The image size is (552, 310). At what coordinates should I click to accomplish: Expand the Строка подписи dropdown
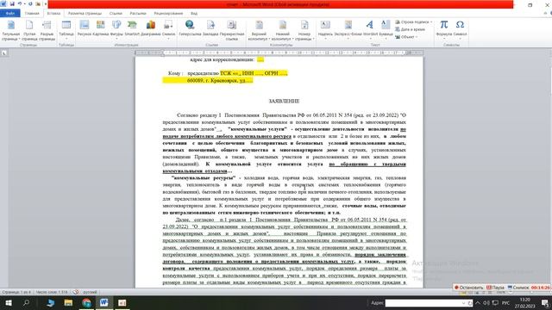(x=431, y=22)
